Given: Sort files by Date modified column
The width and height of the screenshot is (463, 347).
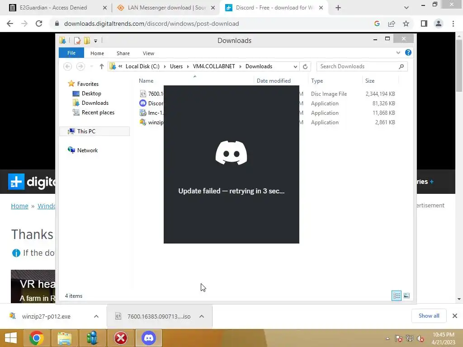Looking at the screenshot, I should click(274, 80).
